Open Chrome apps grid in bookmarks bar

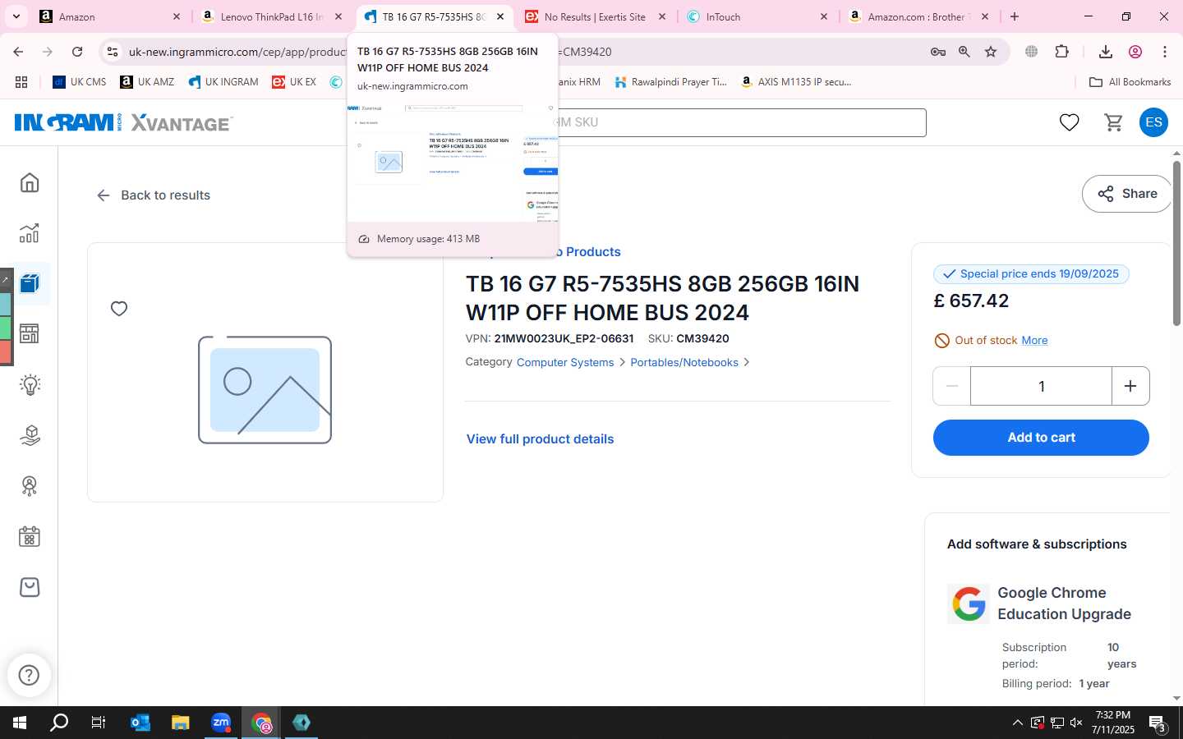21,82
